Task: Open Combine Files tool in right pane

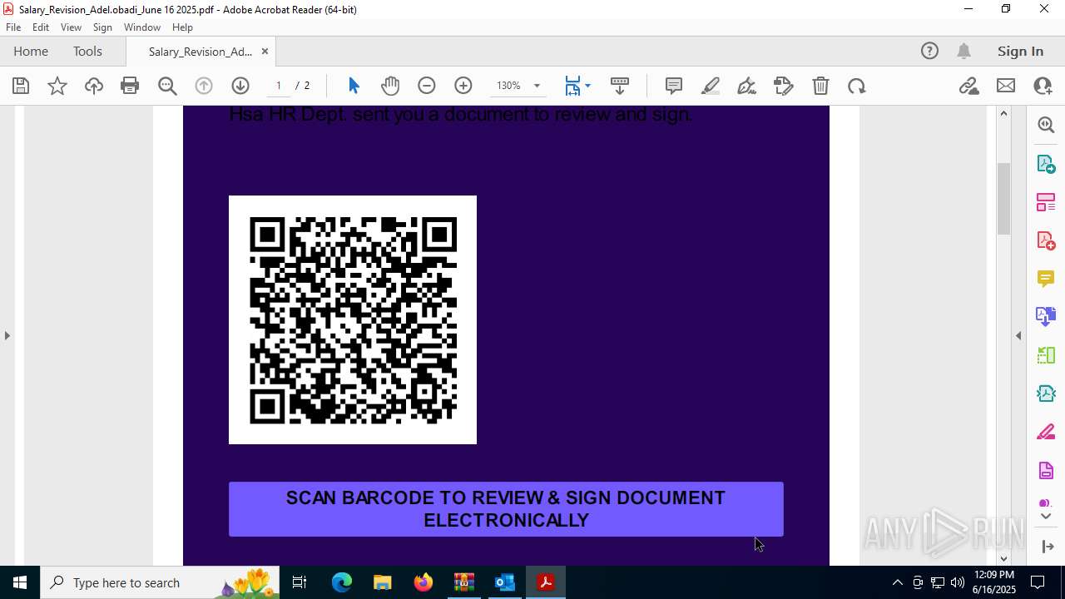Action: pyautogui.click(x=1046, y=317)
